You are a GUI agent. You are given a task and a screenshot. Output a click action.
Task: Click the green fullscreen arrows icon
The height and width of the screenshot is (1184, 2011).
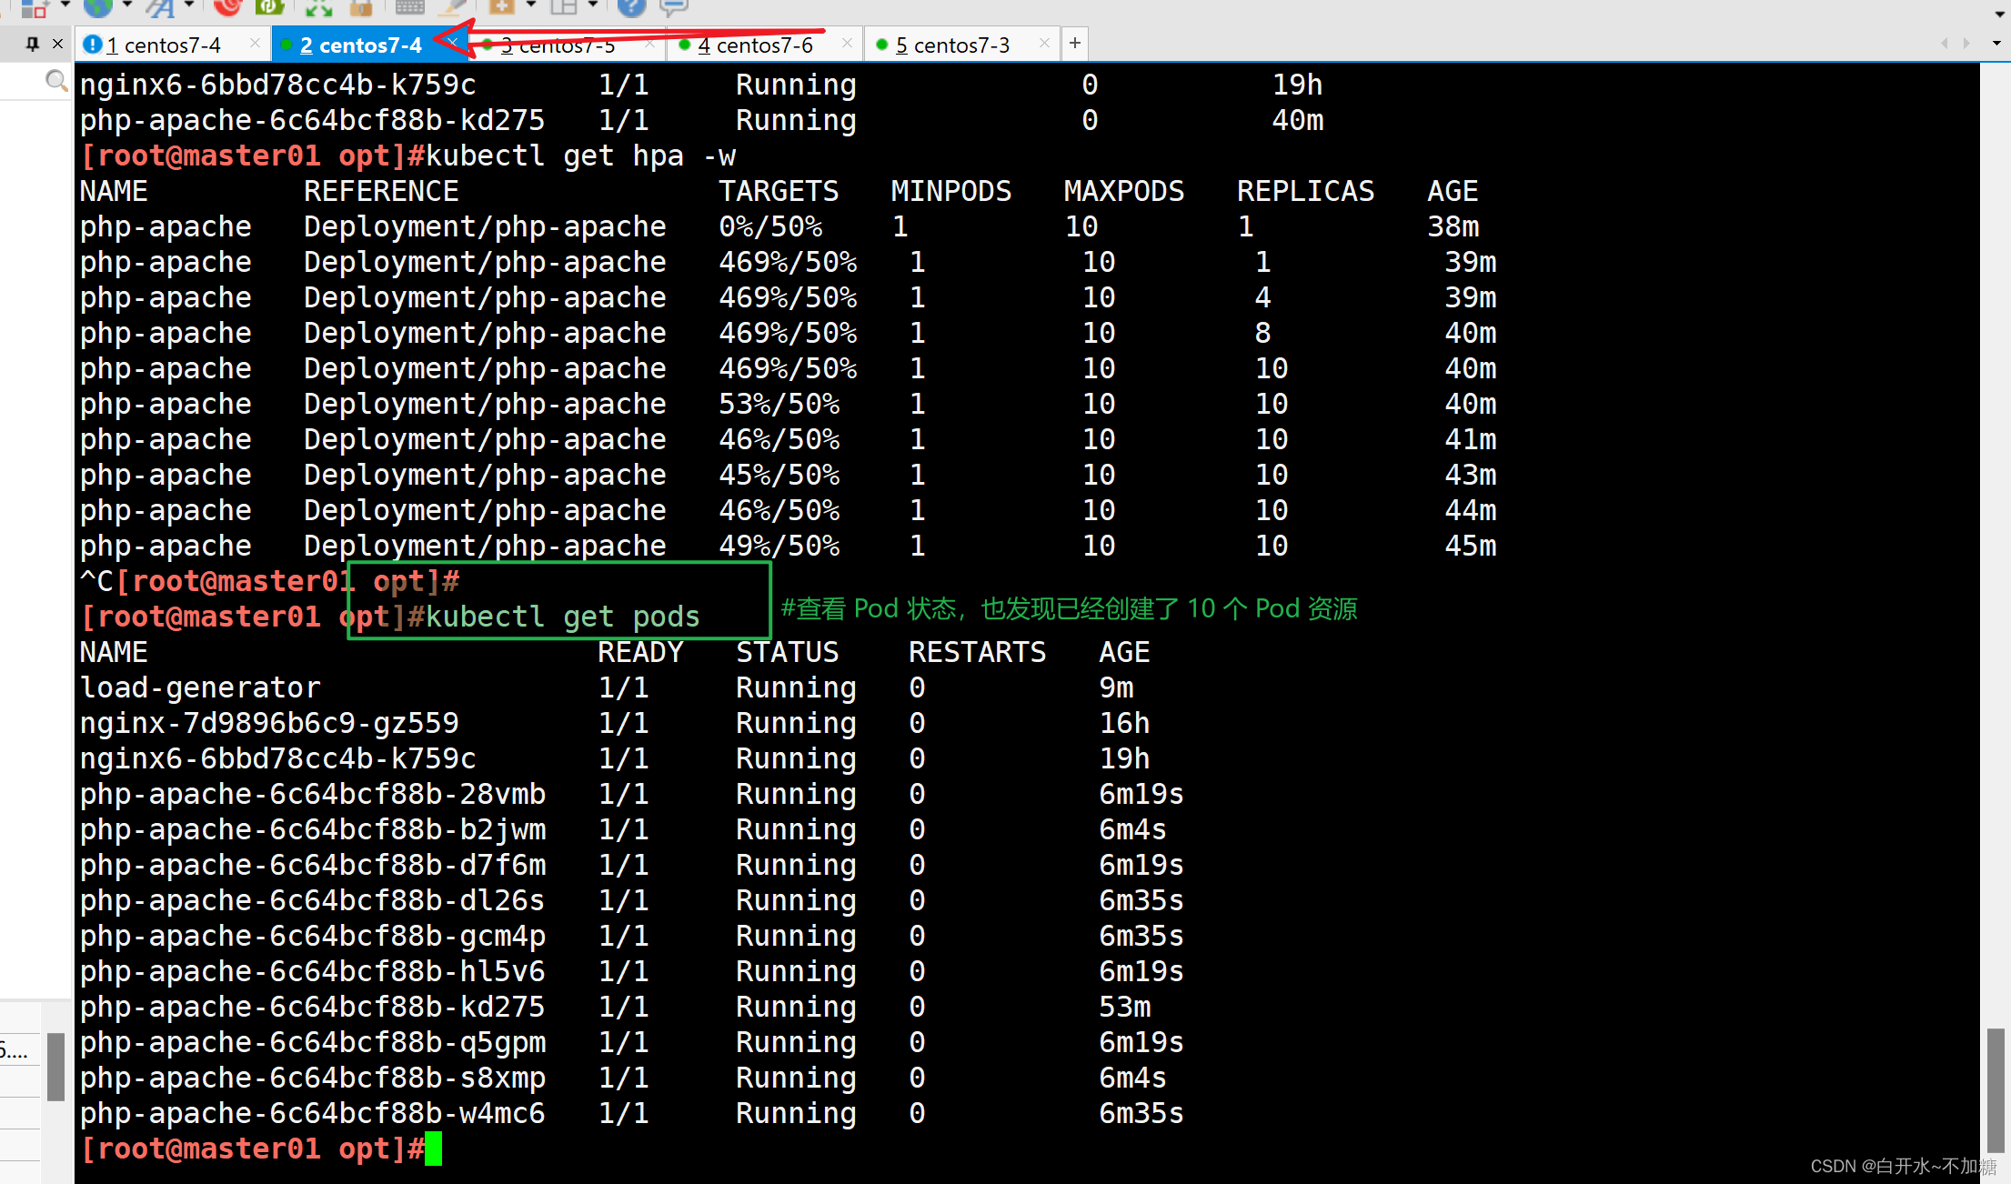pos(318,7)
